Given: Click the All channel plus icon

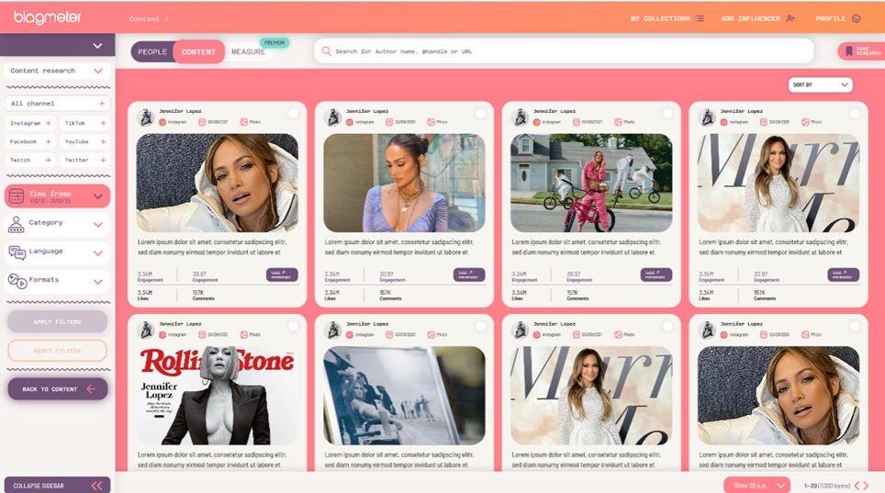Looking at the screenshot, I should click(102, 104).
